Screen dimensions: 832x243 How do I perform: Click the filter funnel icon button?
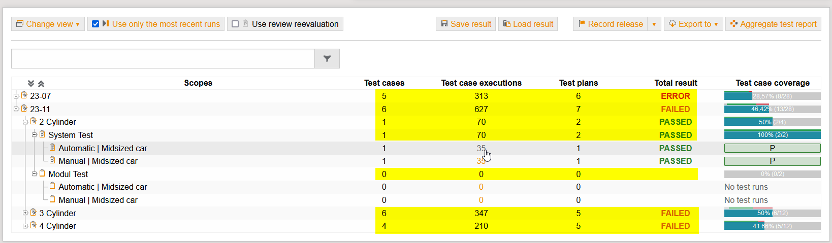pos(327,59)
